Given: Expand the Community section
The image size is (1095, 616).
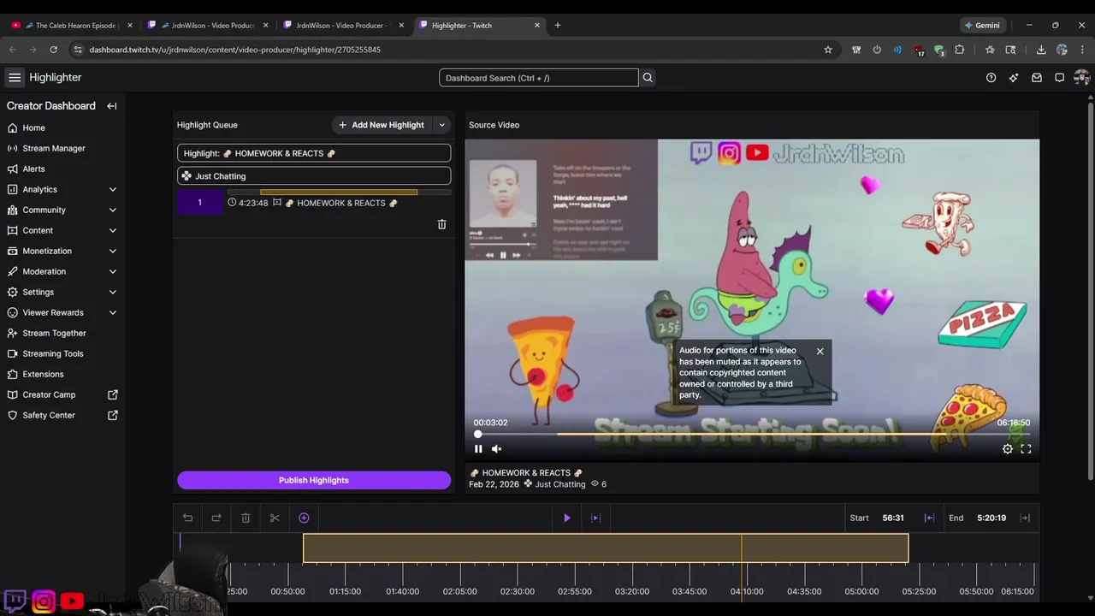Looking at the screenshot, I should tap(113, 210).
